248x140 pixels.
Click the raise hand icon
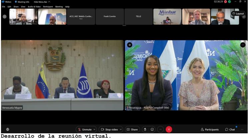145,129
